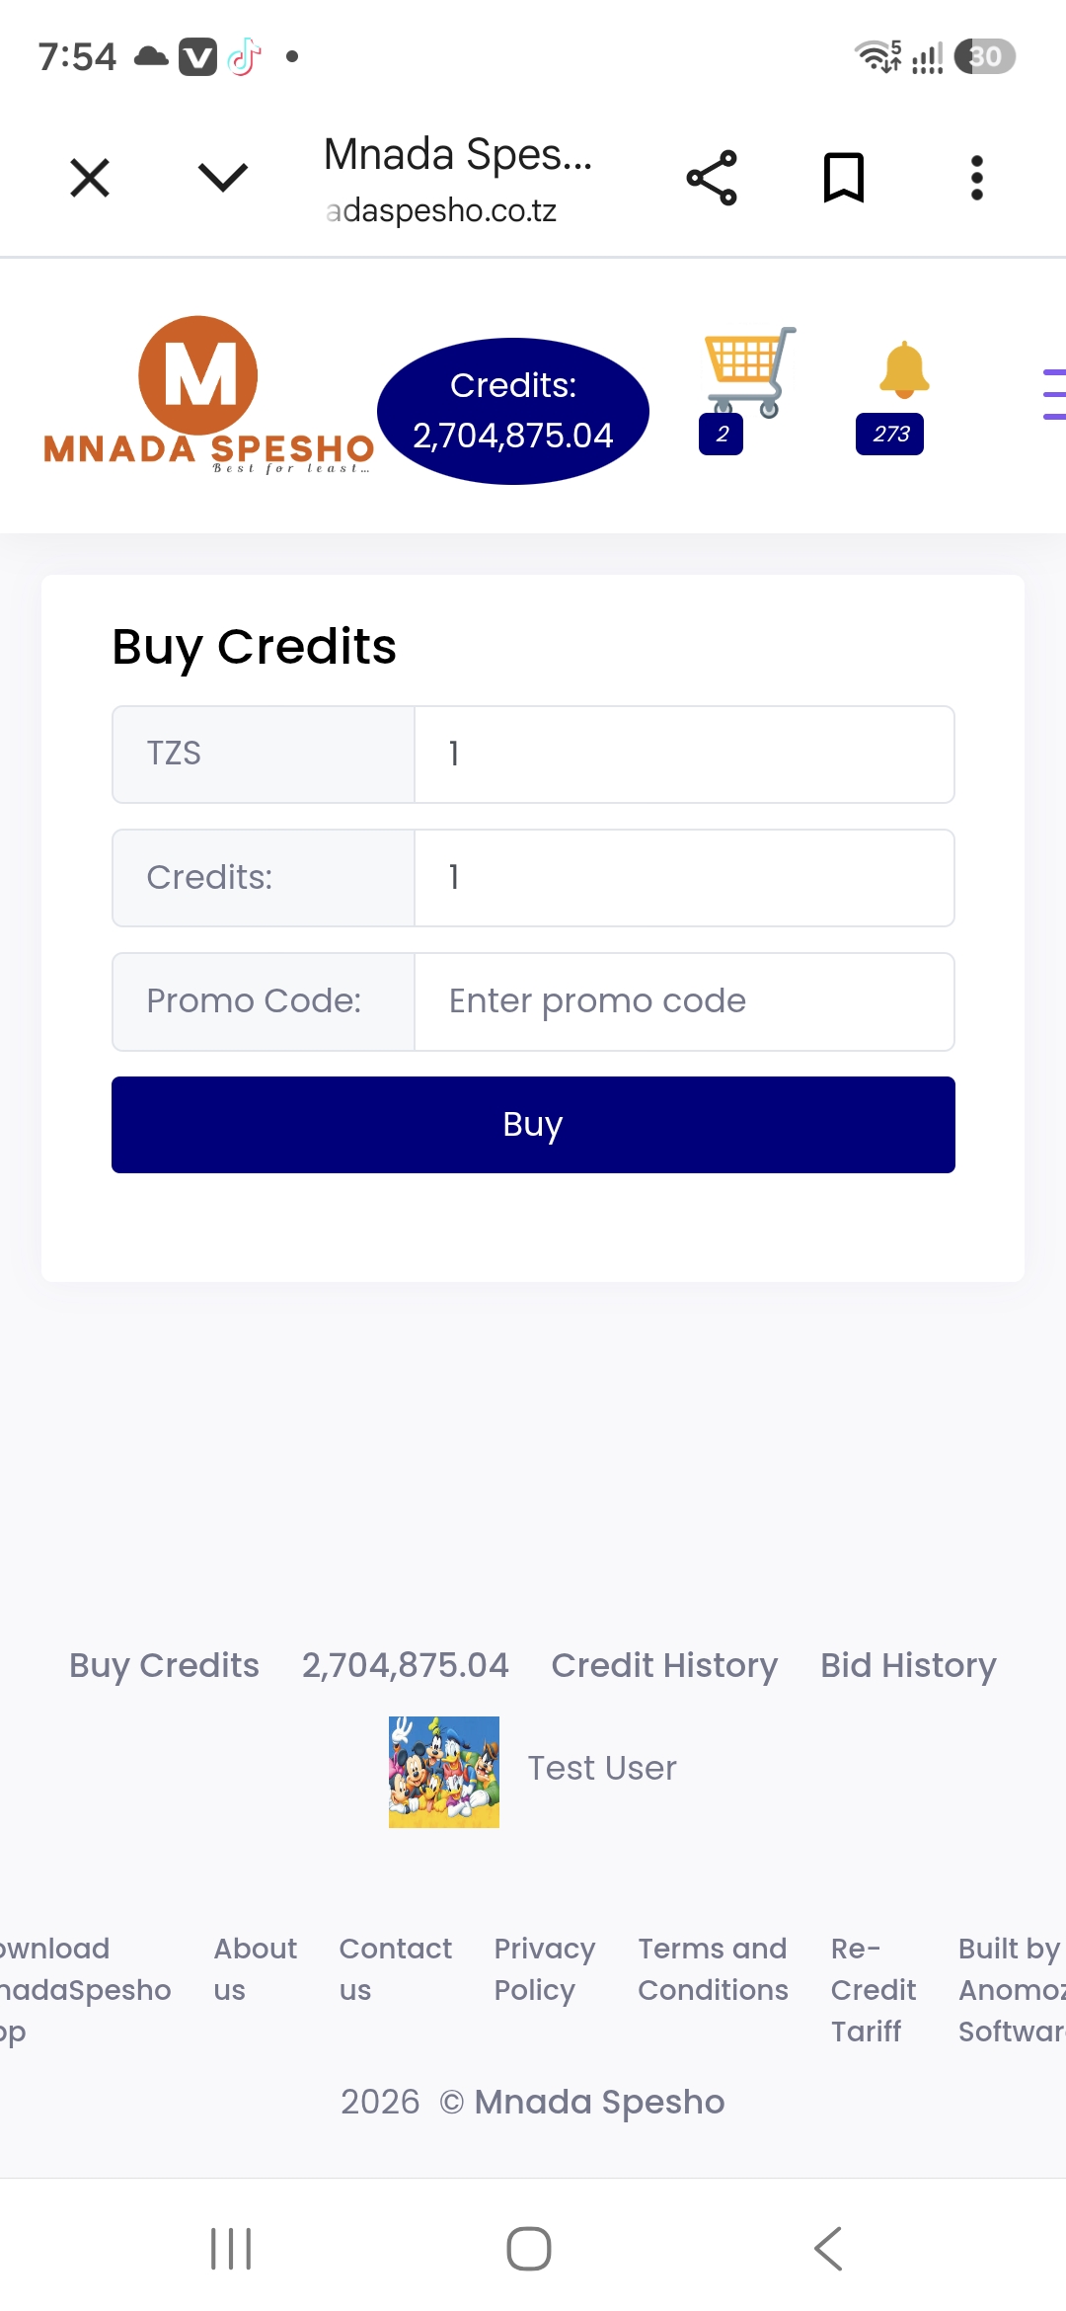The height and width of the screenshot is (2311, 1066).
Task: Open the shopping cart icon
Action: 749,372
